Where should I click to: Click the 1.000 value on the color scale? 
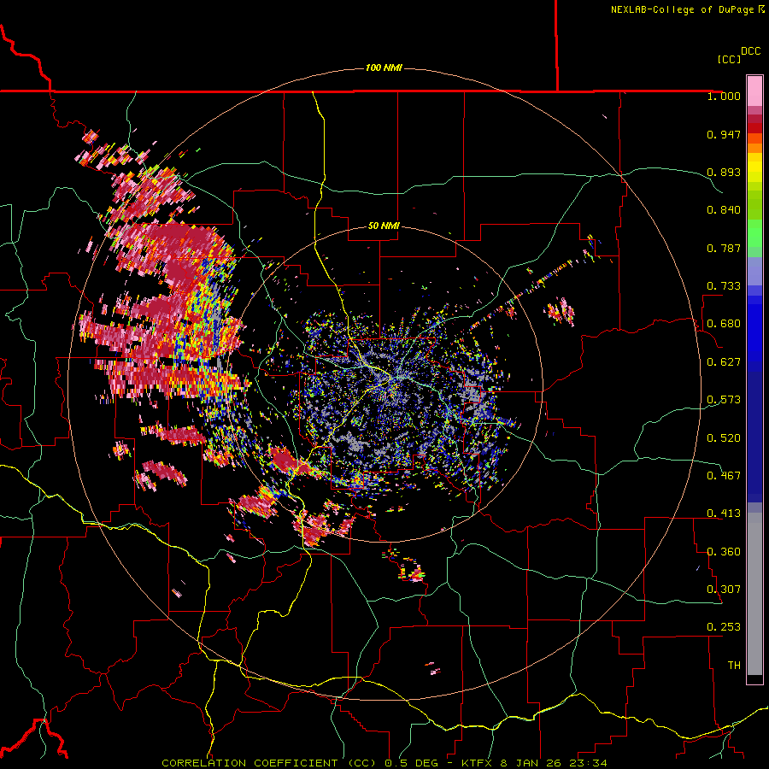click(x=724, y=96)
